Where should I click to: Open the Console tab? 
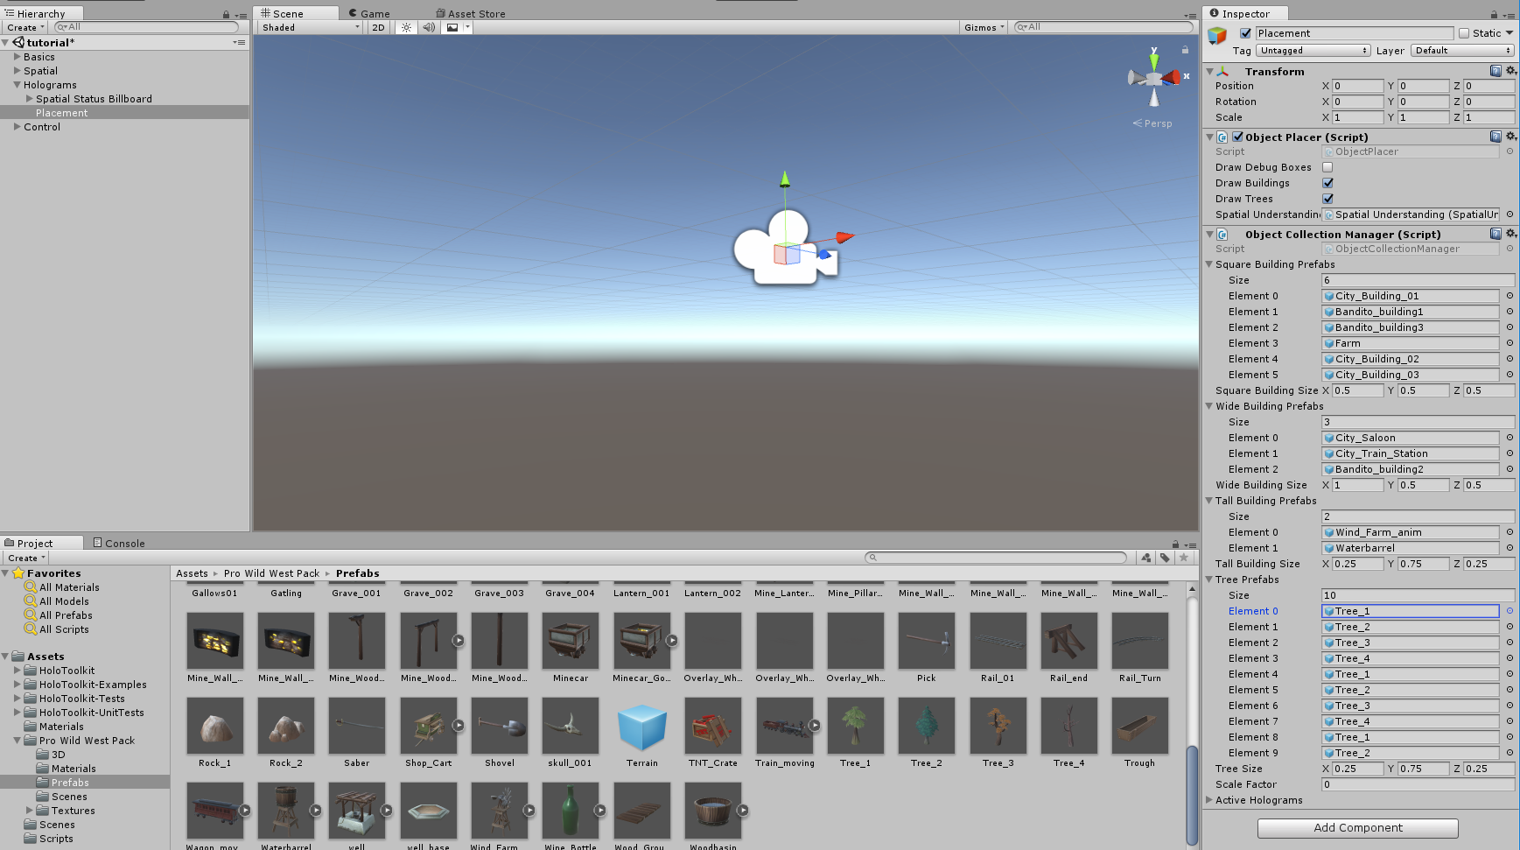[119, 543]
